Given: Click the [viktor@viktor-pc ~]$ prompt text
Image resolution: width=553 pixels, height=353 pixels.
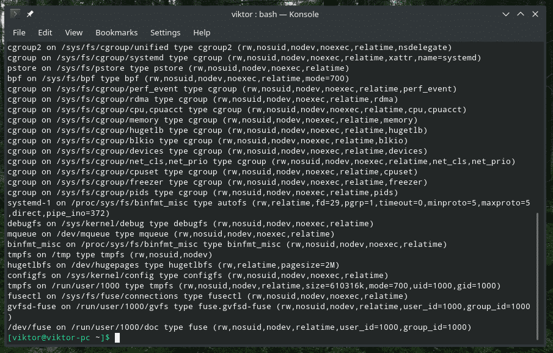Looking at the screenshot, I should click(59, 337).
